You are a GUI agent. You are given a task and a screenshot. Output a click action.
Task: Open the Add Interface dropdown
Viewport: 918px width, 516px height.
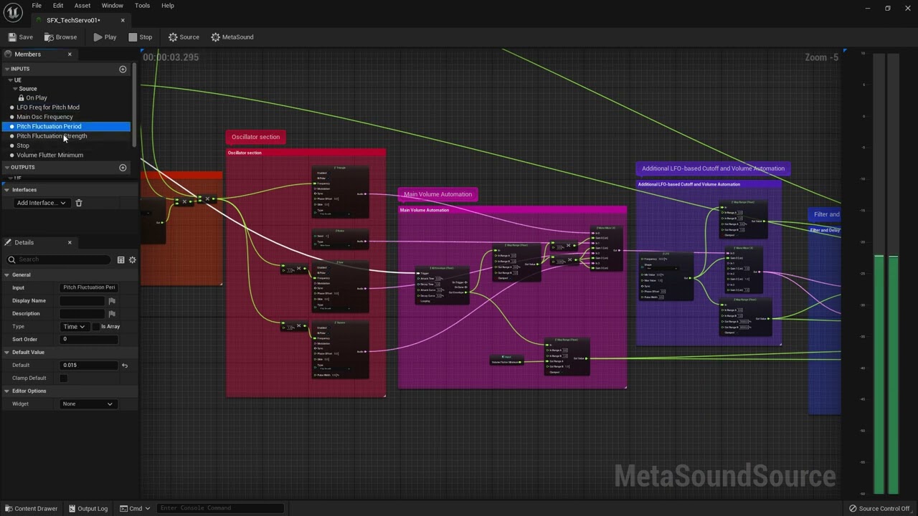(x=41, y=203)
